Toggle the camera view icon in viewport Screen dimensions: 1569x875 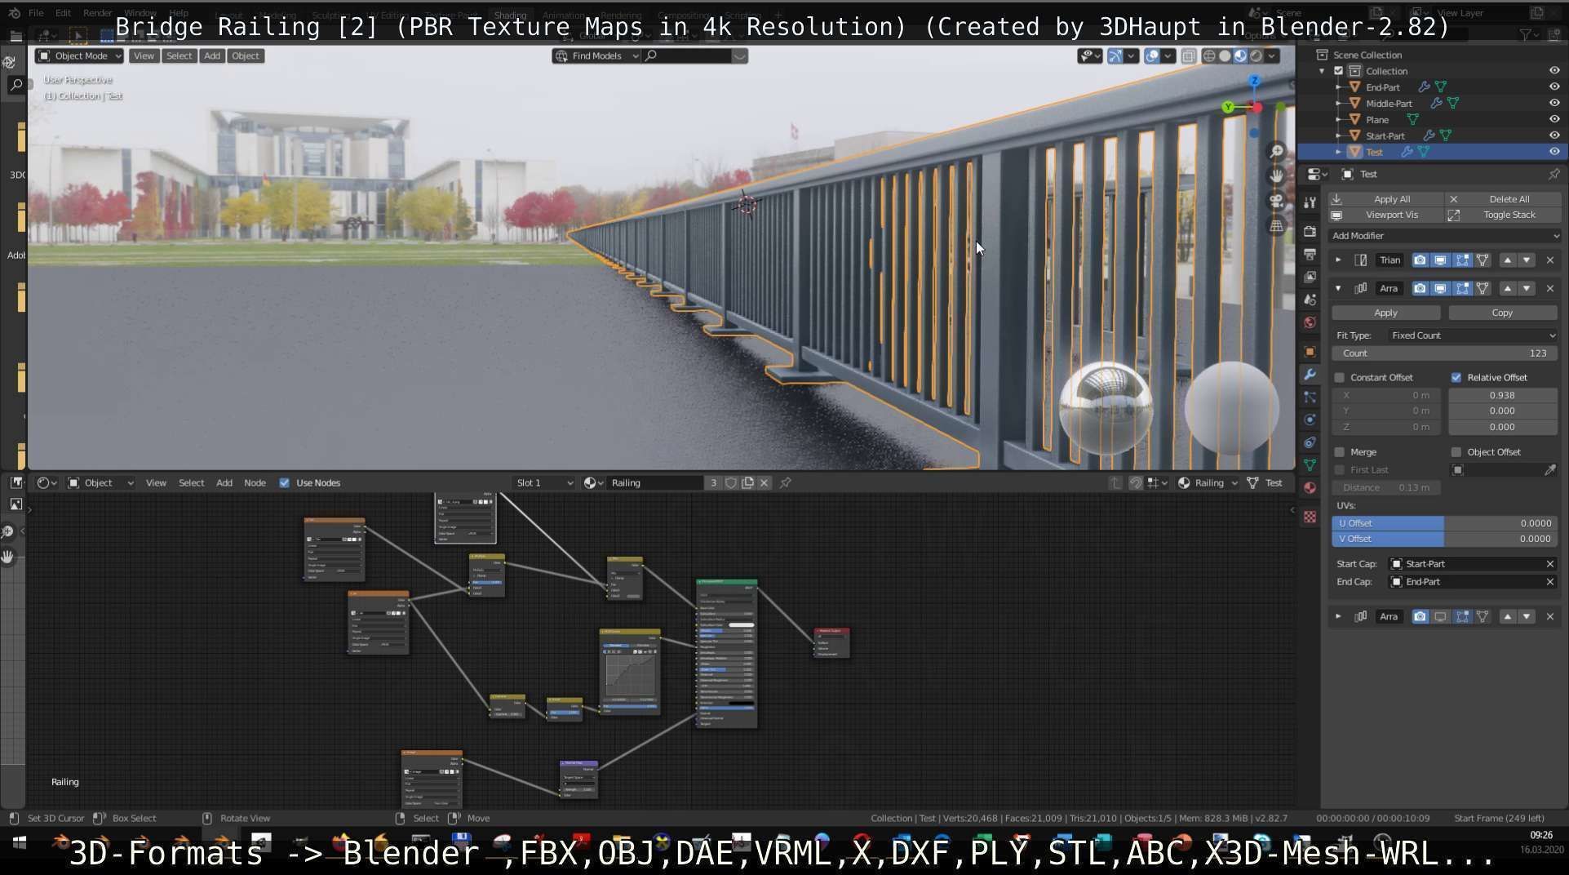click(x=1277, y=201)
